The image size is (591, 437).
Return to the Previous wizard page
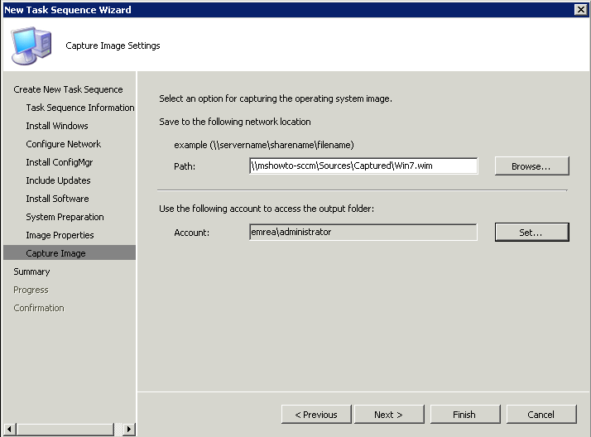pyautogui.click(x=316, y=415)
